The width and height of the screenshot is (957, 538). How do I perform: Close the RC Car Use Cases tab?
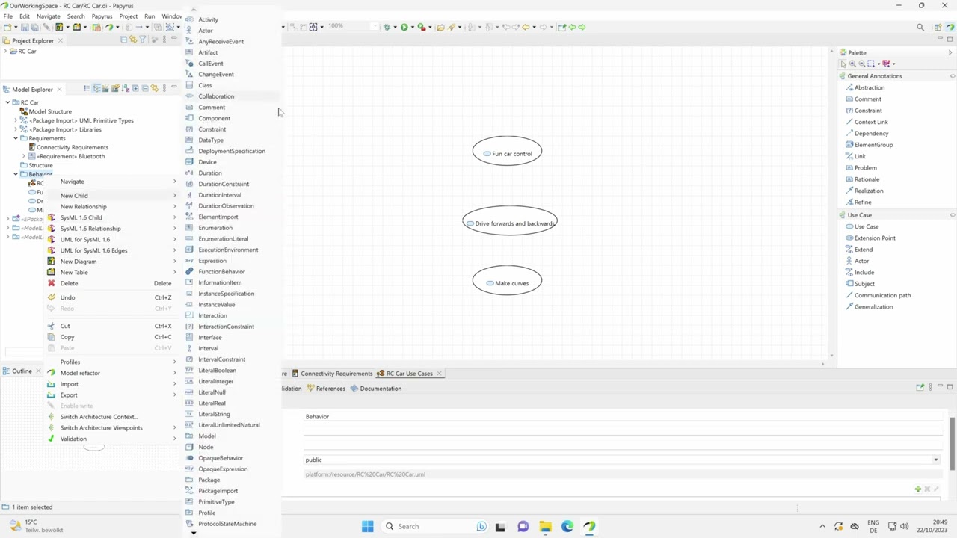click(439, 374)
